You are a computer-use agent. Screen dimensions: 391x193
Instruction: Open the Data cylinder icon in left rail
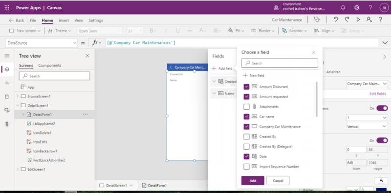[7, 97]
